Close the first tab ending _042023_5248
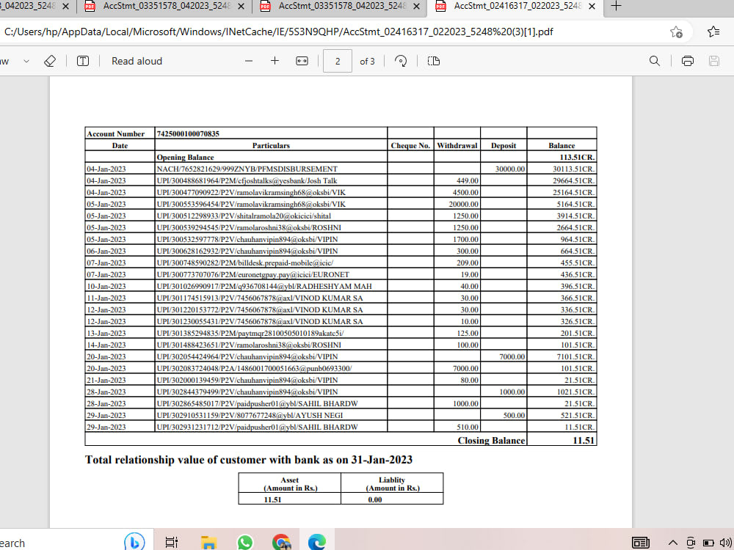 [x=65, y=6]
